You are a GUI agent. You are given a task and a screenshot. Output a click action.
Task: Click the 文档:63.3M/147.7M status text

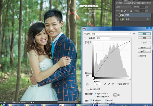coord(18,102)
